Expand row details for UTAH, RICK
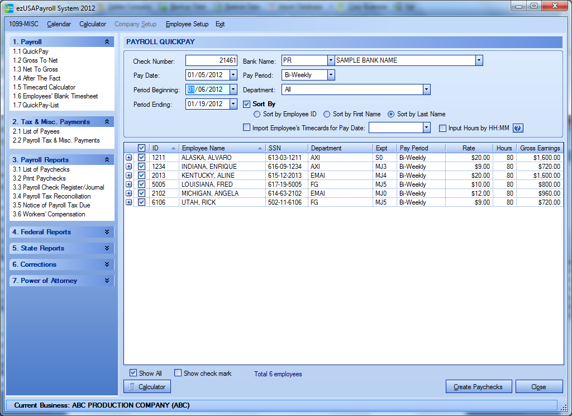The width and height of the screenshot is (572, 416). pos(129,202)
